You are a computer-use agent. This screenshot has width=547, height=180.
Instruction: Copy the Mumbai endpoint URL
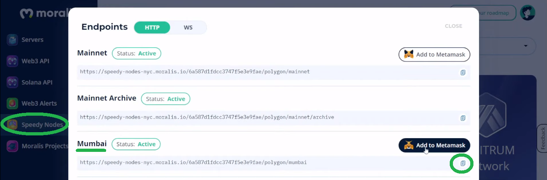(463, 163)
